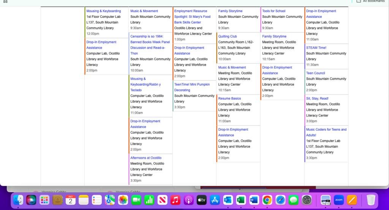Open Finder from the dock

[x=18, y=200]
